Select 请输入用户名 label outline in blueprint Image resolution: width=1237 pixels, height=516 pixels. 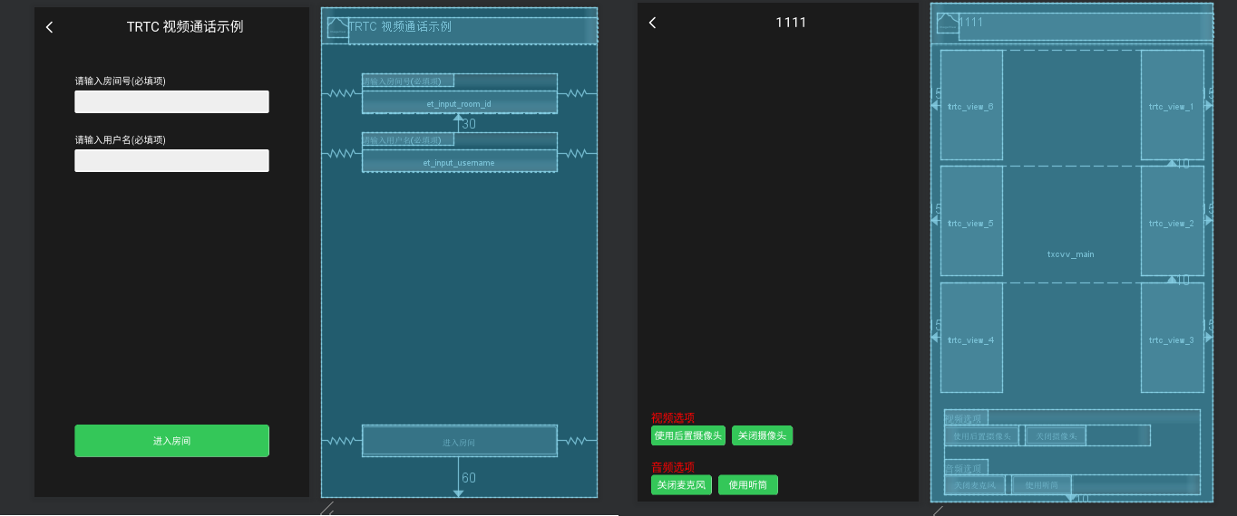pos(408,140)
